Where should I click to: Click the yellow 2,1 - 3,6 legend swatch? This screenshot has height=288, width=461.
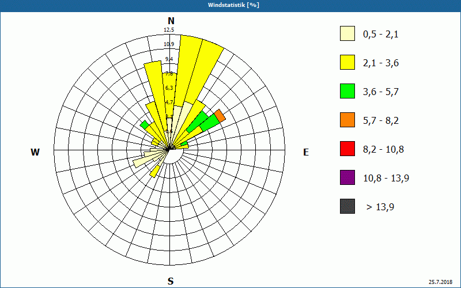click(347, 62)
